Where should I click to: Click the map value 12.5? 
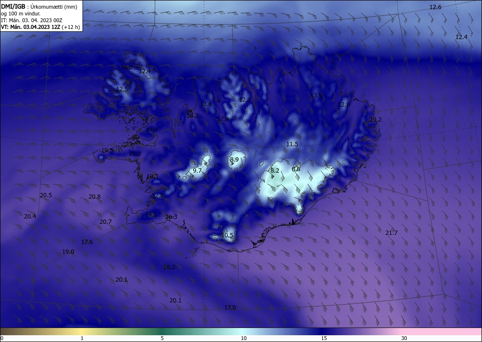click(x=122, y=89)
